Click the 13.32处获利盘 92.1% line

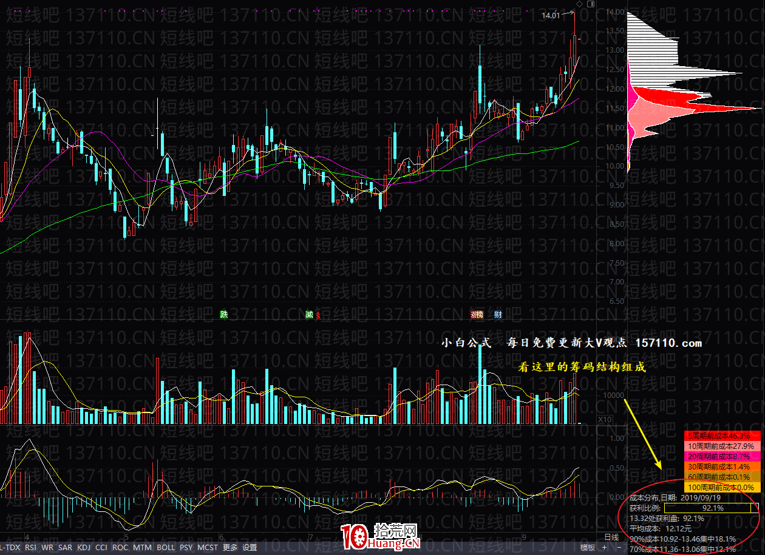click(667, 519)
